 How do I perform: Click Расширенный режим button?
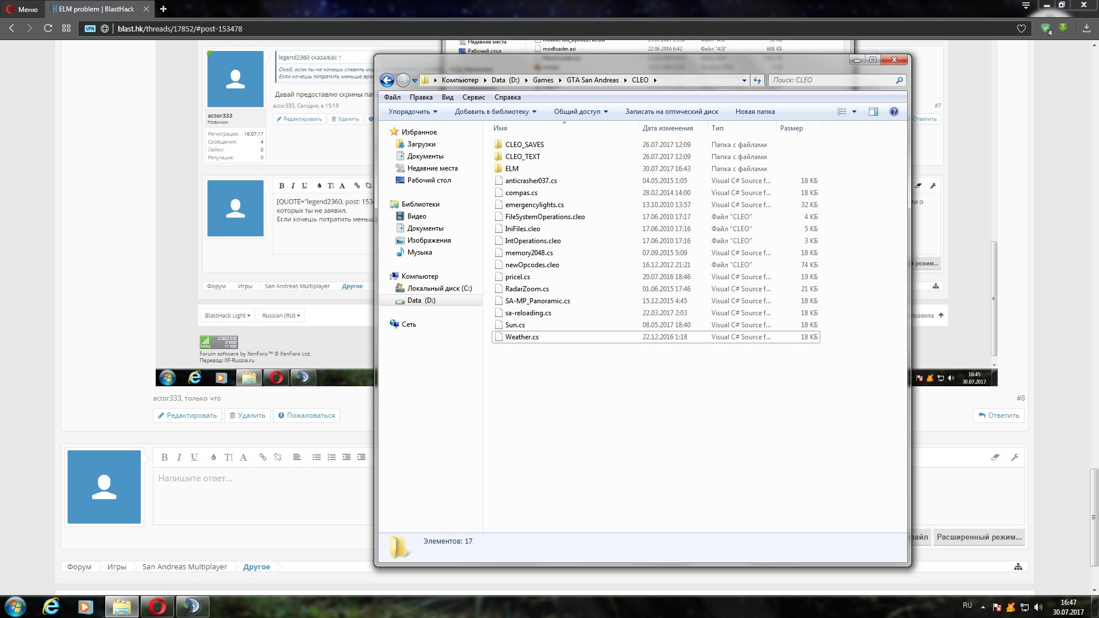979,537
